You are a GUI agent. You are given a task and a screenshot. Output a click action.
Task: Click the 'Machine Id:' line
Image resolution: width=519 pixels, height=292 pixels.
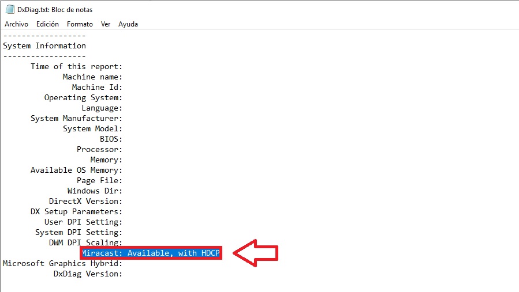(x=97, y=87)
